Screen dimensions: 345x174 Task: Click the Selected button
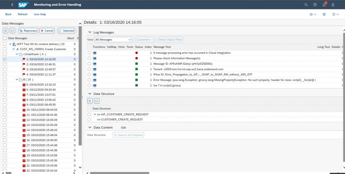pos(66,31)
